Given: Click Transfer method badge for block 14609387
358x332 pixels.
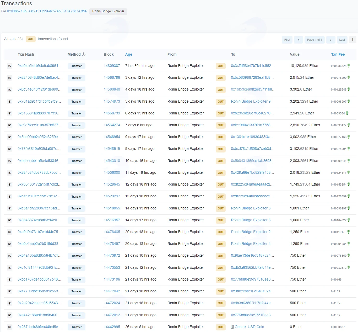Looking at the screenshot, I should (x=77, y=66).
